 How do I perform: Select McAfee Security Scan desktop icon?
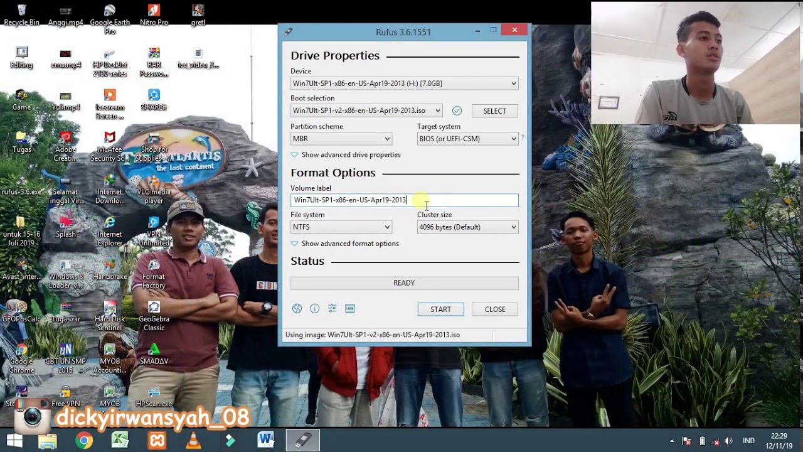pos(110,147)
